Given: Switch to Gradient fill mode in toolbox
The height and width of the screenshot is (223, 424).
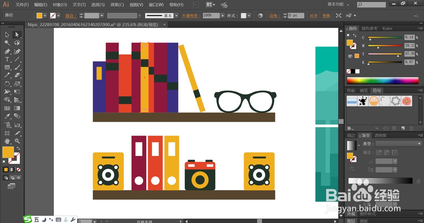Looking at the screenshot, I should [12, 170].
